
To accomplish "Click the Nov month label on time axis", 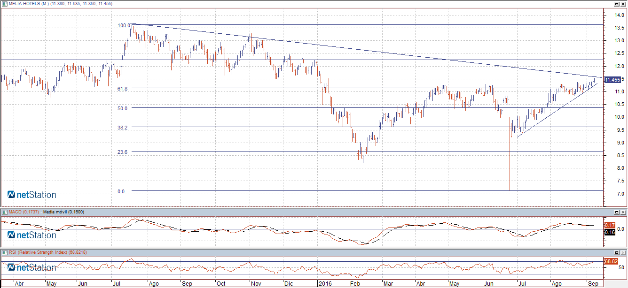I will point(255,284).
